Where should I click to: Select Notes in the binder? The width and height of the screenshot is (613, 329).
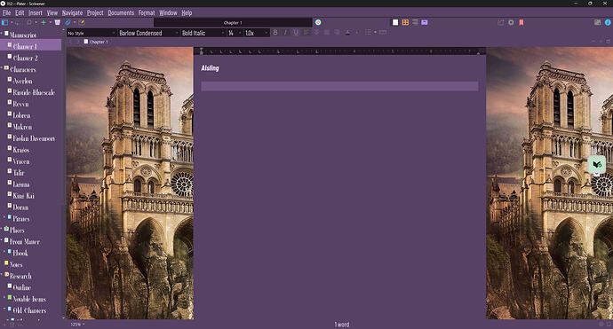point(16,264)
